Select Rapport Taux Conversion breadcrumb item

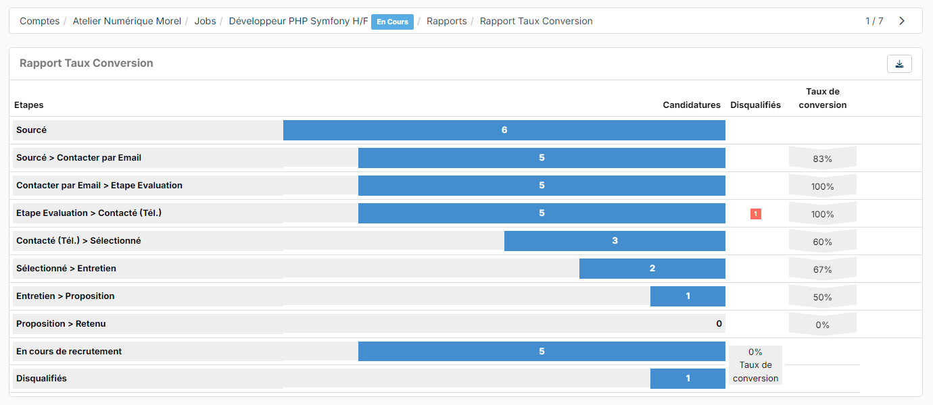[x=536, y=21]
